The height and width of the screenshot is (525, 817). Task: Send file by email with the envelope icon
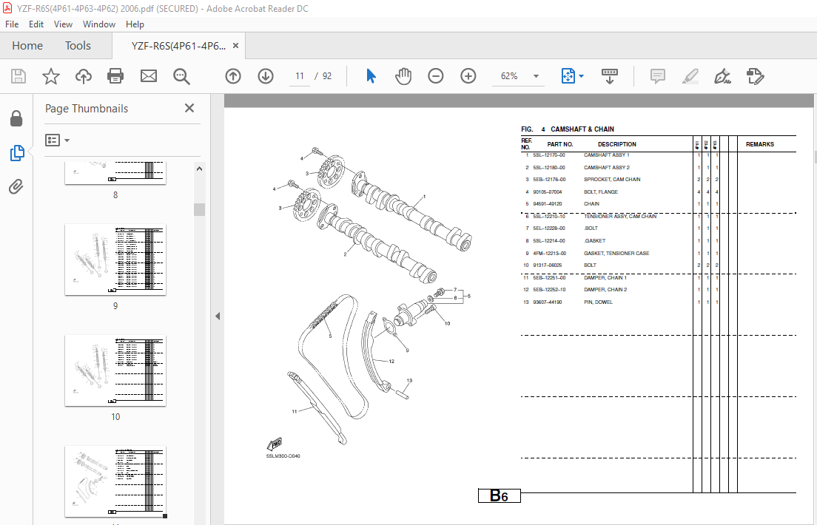tap(149, 76)
